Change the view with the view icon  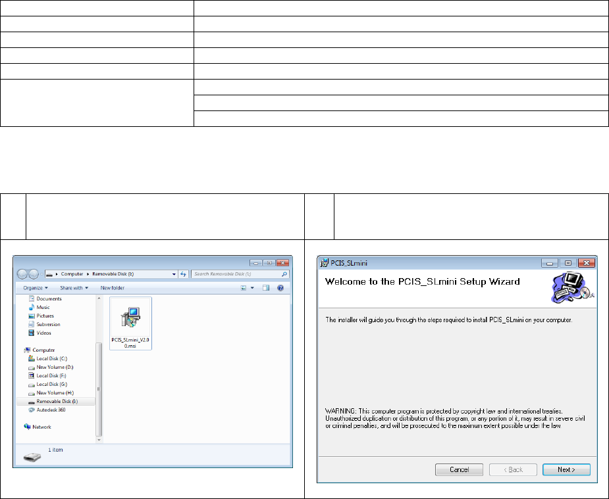coord(244,288)
